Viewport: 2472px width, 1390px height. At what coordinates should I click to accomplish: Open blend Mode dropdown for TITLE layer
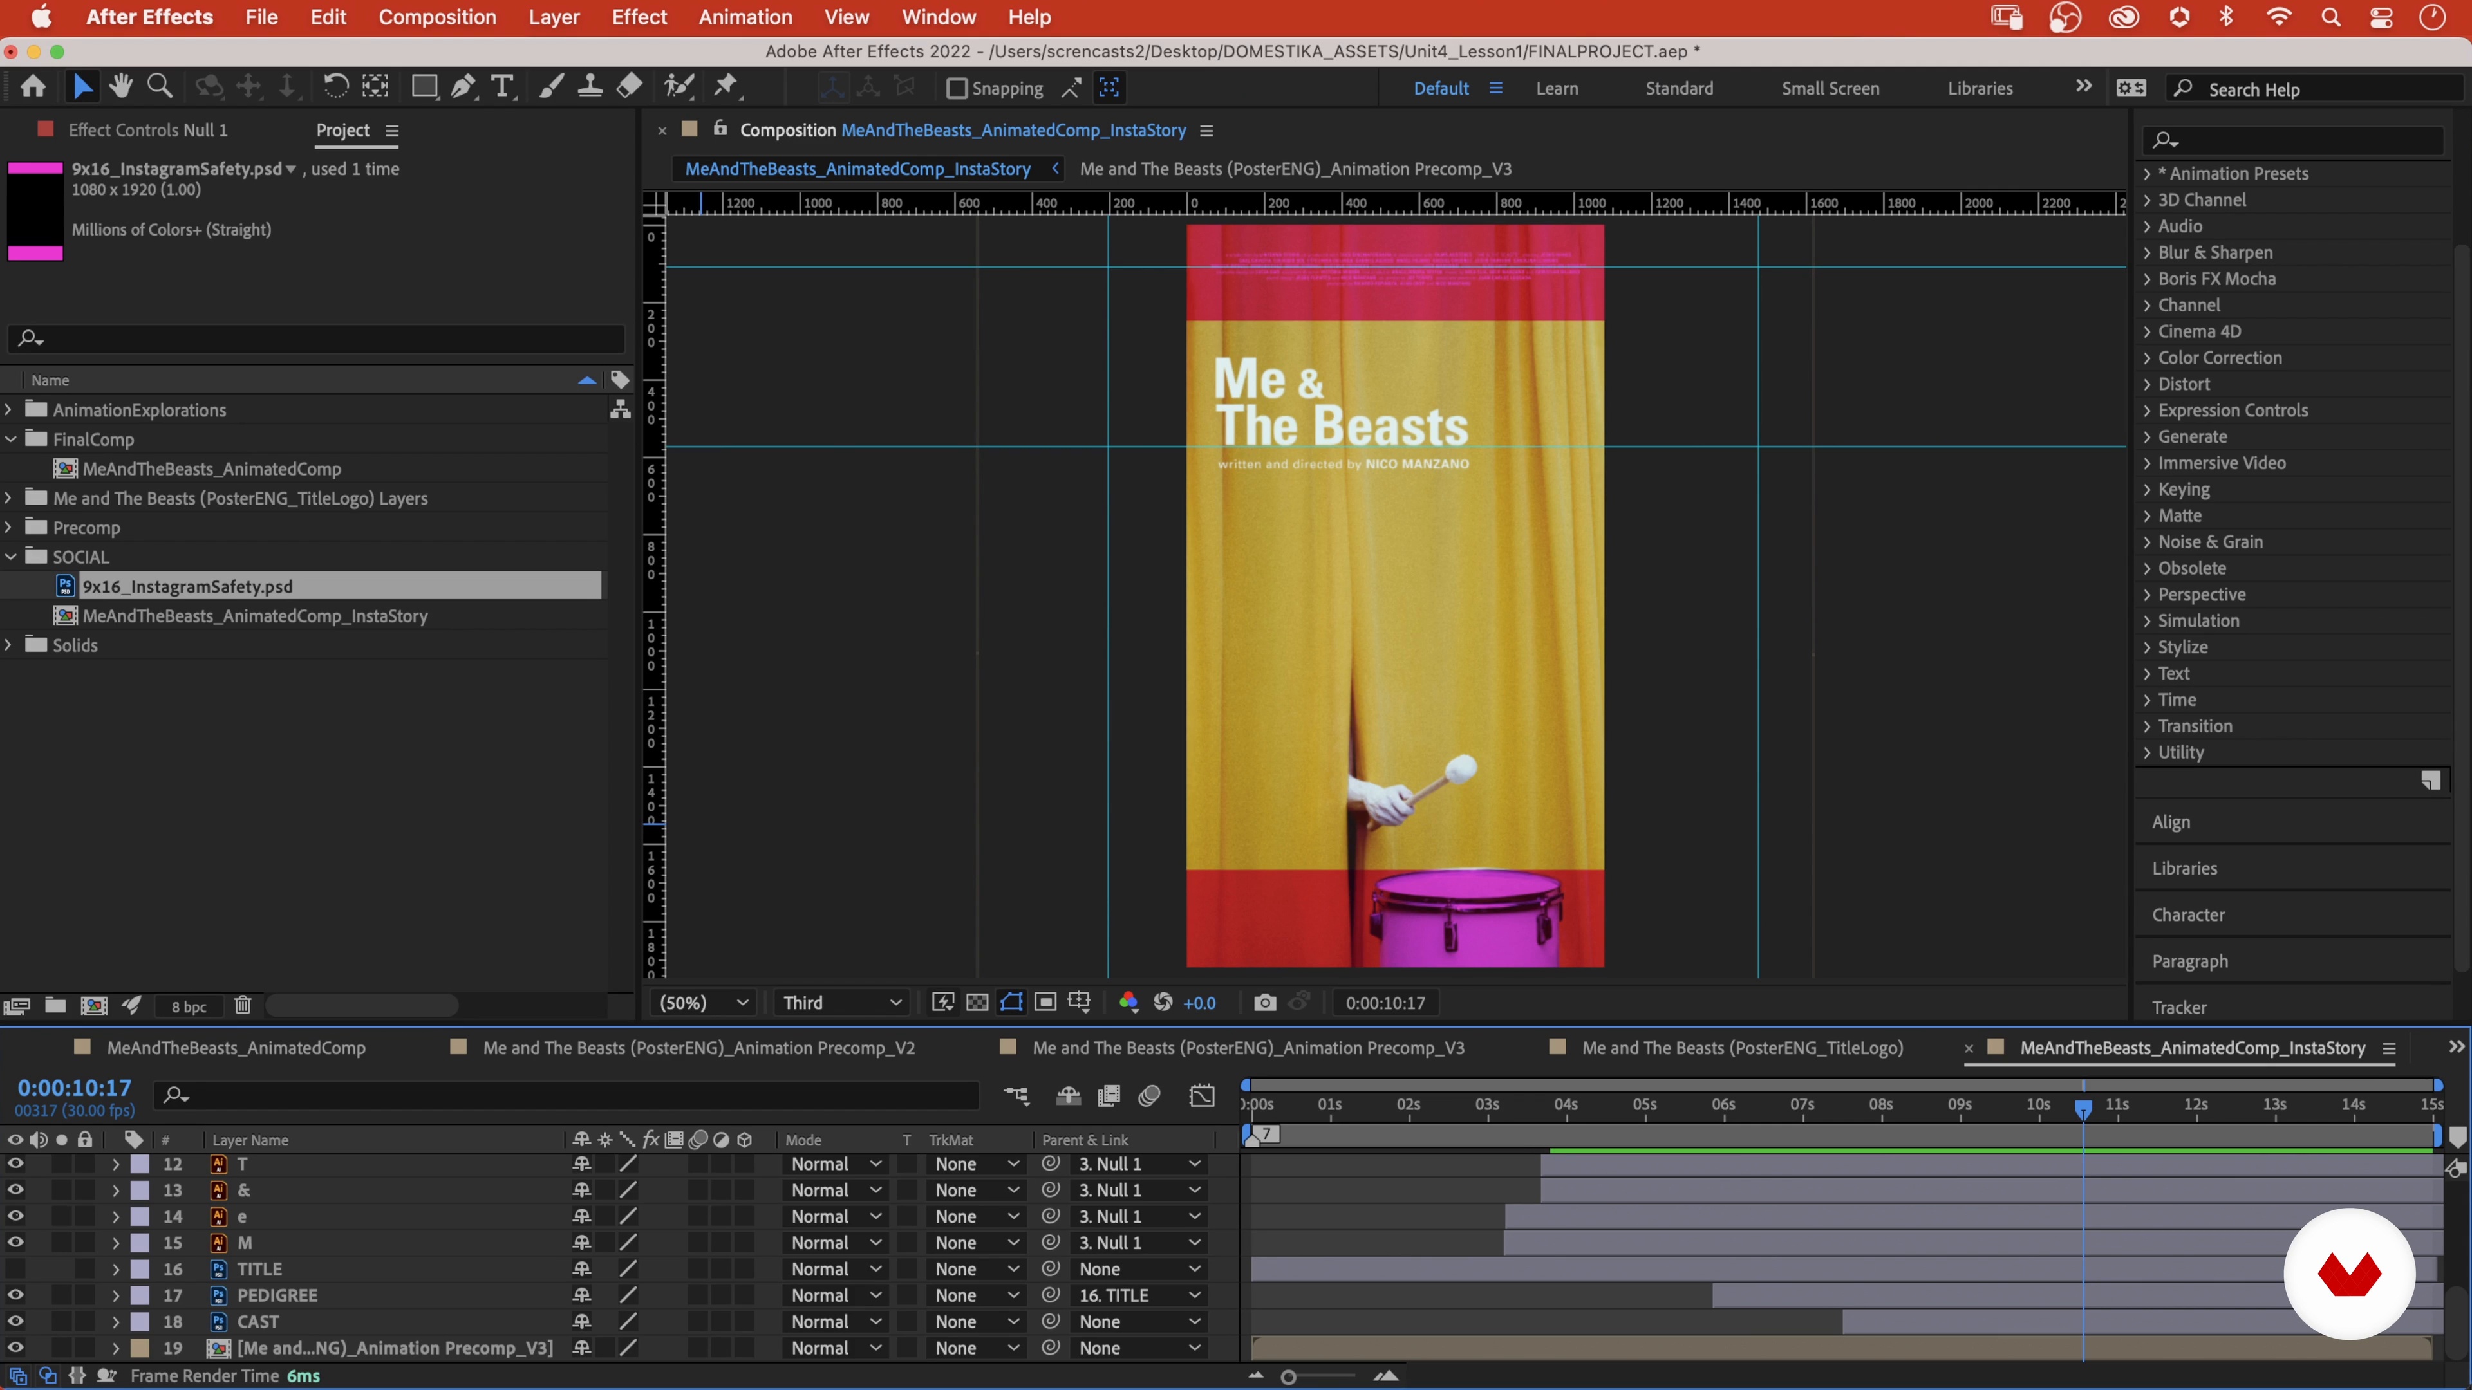point(835,1269)
